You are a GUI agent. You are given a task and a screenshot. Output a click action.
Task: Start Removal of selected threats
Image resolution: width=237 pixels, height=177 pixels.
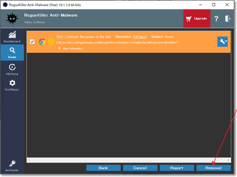[213, 168]
